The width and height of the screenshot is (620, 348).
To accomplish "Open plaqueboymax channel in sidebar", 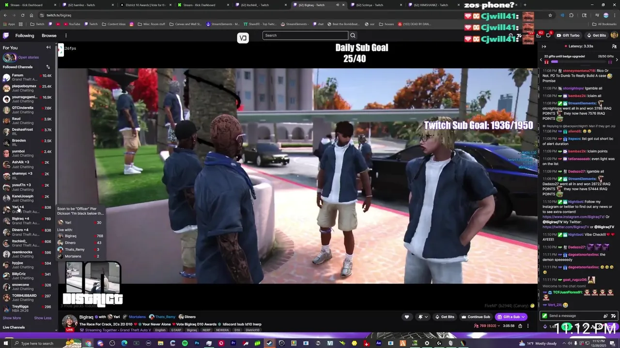I will (27, 88).
